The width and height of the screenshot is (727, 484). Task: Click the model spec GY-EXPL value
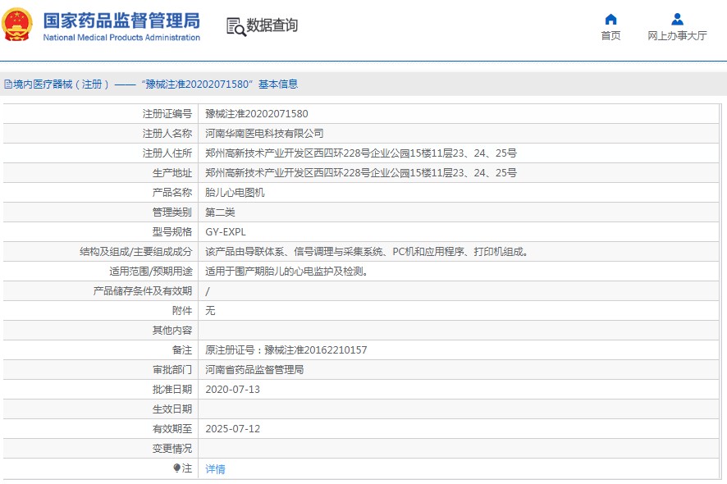pyautogui.click(x=225, y=232)
